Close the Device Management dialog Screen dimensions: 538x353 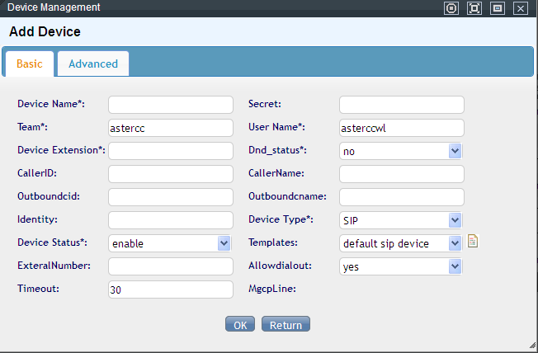[520, 8]
